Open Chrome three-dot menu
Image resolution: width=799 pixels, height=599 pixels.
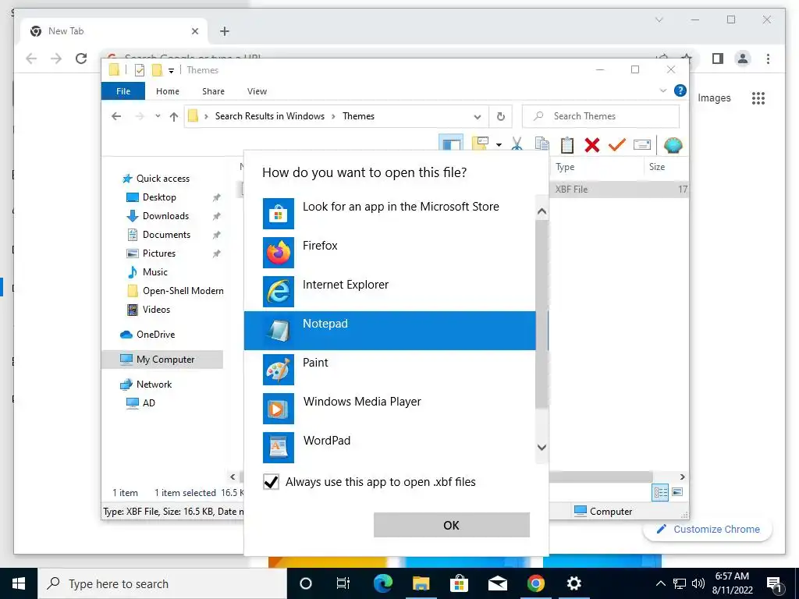coord(768,58)
